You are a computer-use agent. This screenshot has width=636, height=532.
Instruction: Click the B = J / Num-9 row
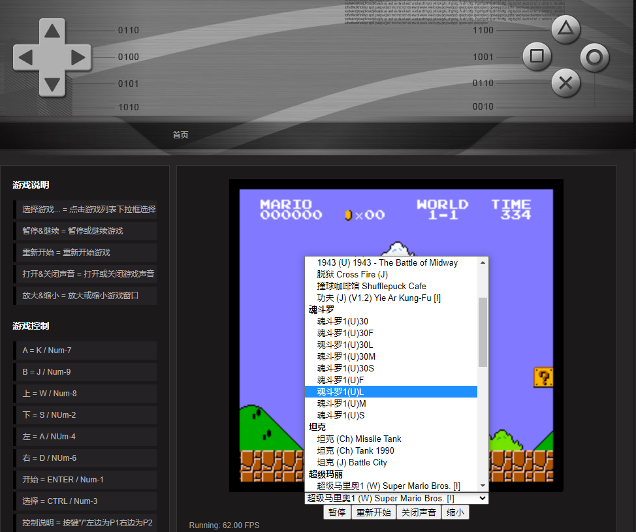point(86,372)
